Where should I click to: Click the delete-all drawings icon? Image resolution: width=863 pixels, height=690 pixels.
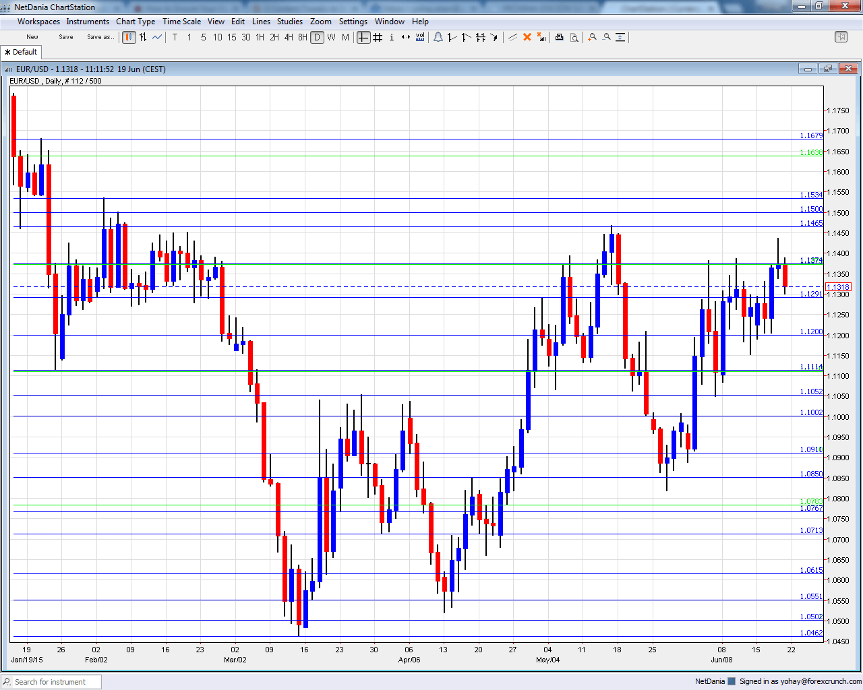click(x=541, y=37)
